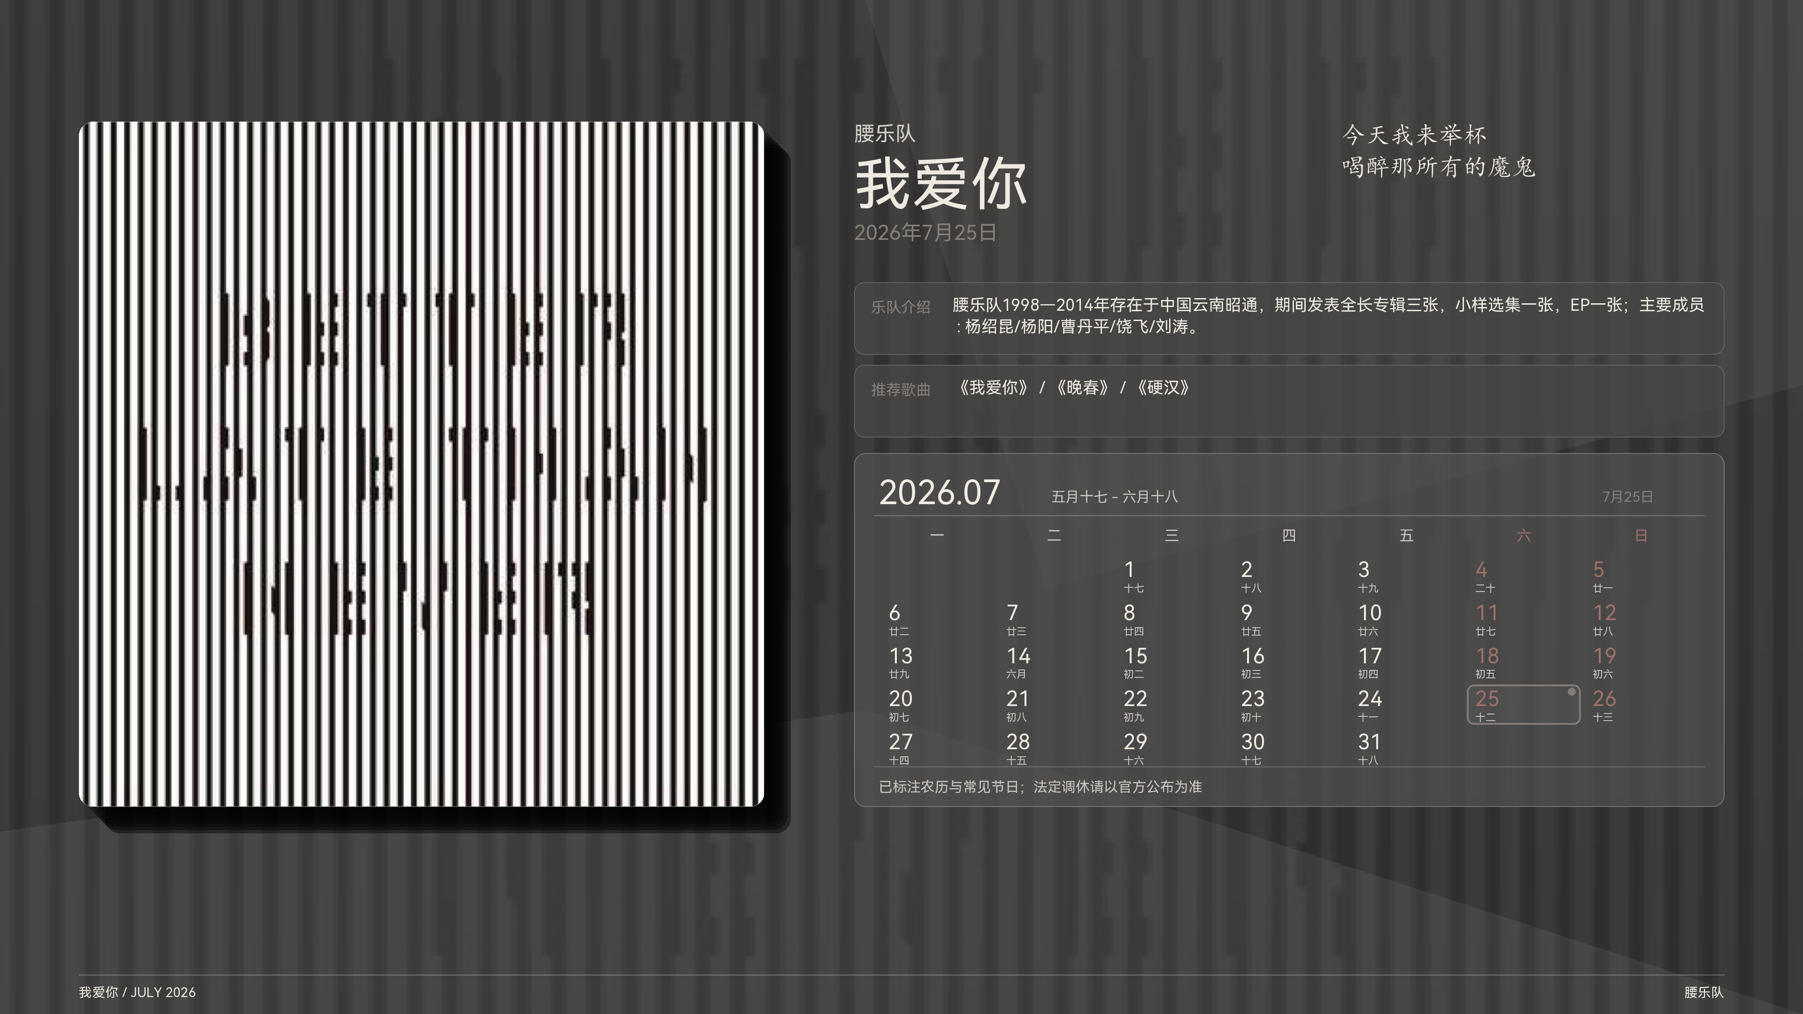Select calendar day 30 (十七)
Image resolution: width=1803 pixels, height=1014 pixels.
pos(1252,748)
